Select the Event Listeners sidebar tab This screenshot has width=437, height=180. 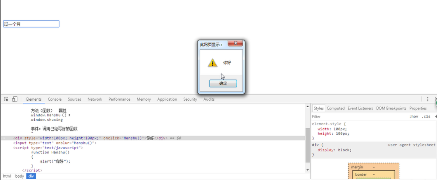coord(361,108)
